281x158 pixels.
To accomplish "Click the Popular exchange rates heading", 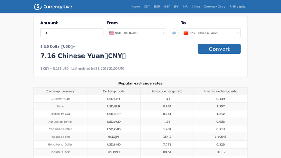I will pyautogui.click(x=140, y=84).
